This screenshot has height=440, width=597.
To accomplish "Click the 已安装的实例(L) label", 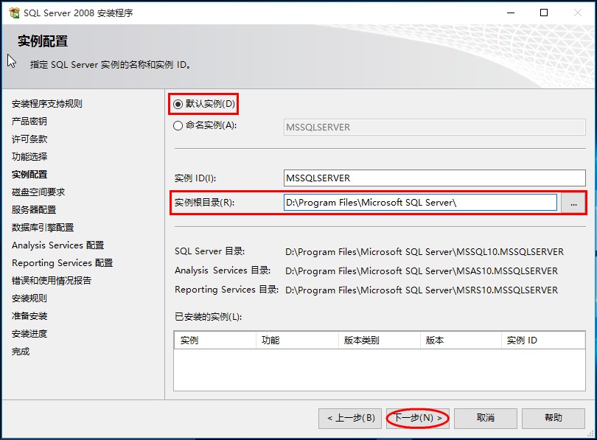I will (209, 317).
